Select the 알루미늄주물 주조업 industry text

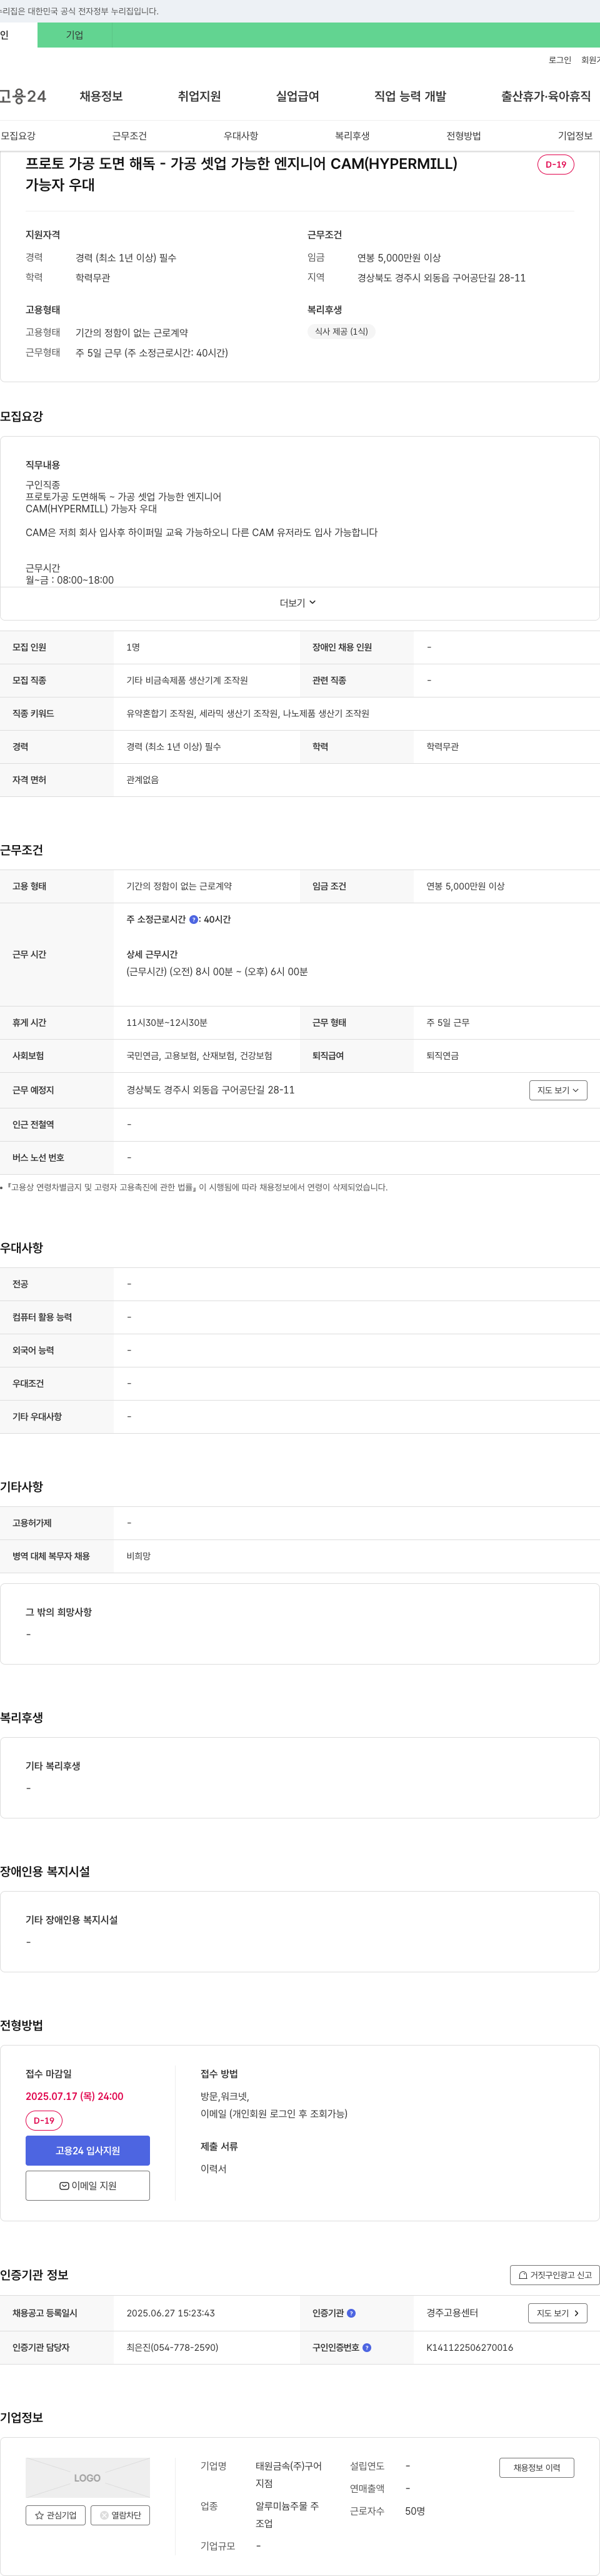[287, 2515]
